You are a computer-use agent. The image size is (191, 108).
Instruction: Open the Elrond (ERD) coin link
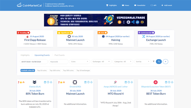pos(75,87)
